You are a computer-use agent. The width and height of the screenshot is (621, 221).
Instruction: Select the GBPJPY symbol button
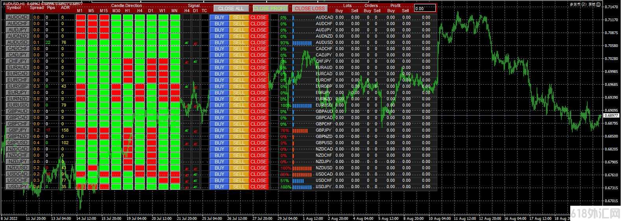pyautogui.click(x=18, y=130)
